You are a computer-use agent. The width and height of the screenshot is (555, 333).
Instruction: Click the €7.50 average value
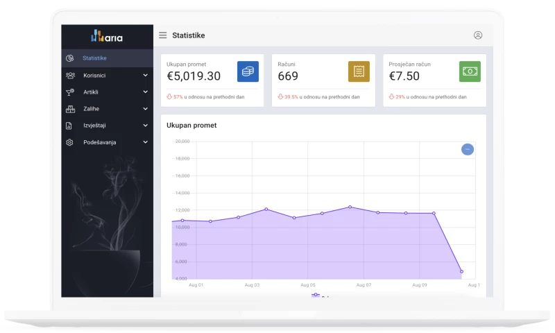click(x=404, y=76)
